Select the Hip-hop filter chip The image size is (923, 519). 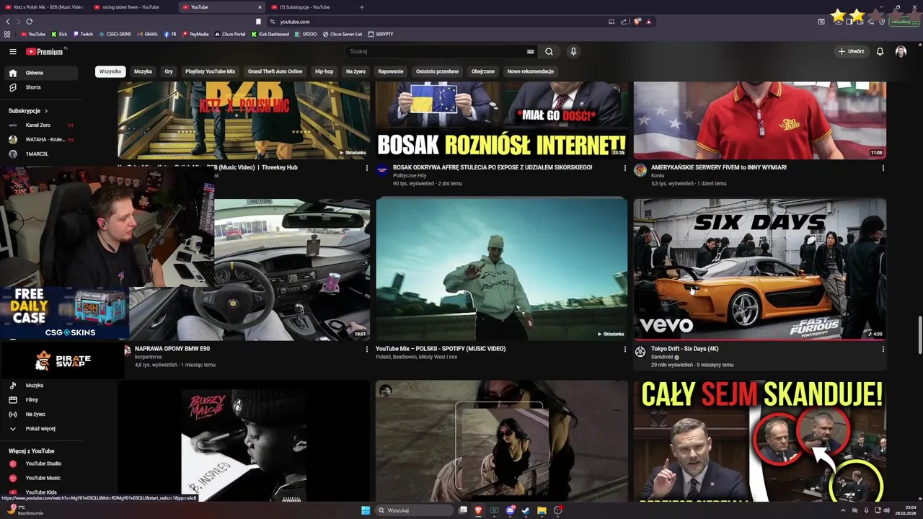pyautogui.click(x=324, y=71)
